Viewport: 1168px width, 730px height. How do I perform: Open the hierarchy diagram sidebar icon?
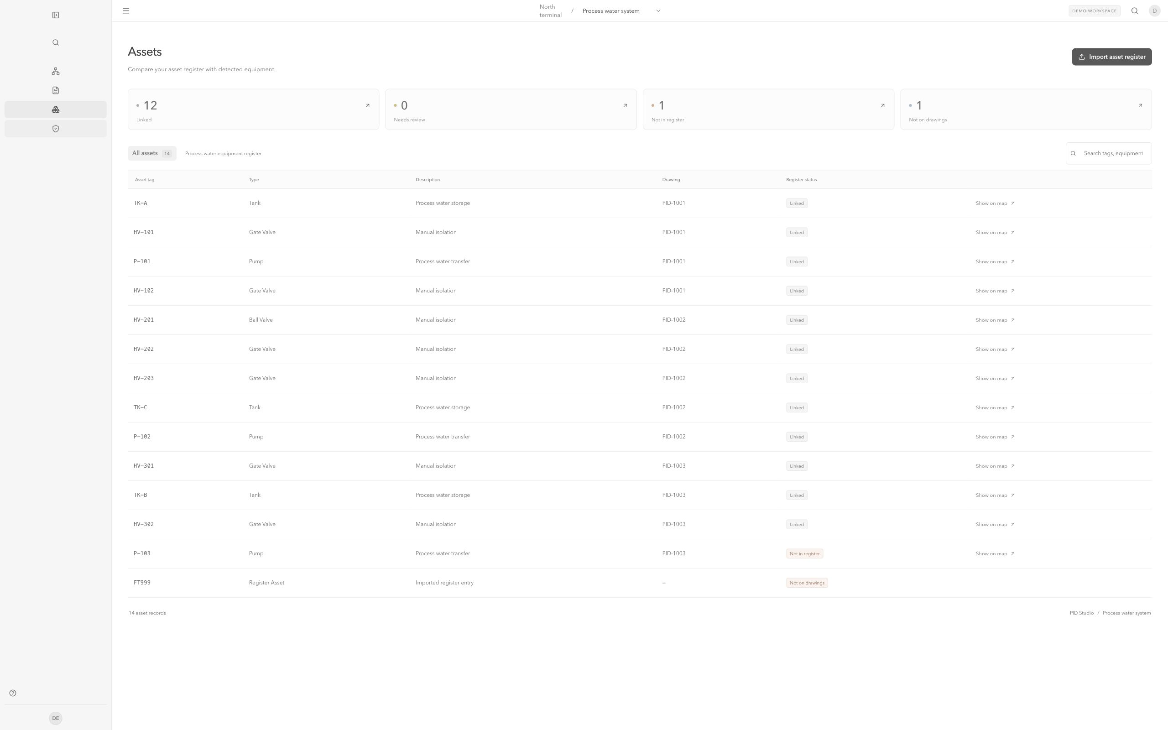pos(56,72)
